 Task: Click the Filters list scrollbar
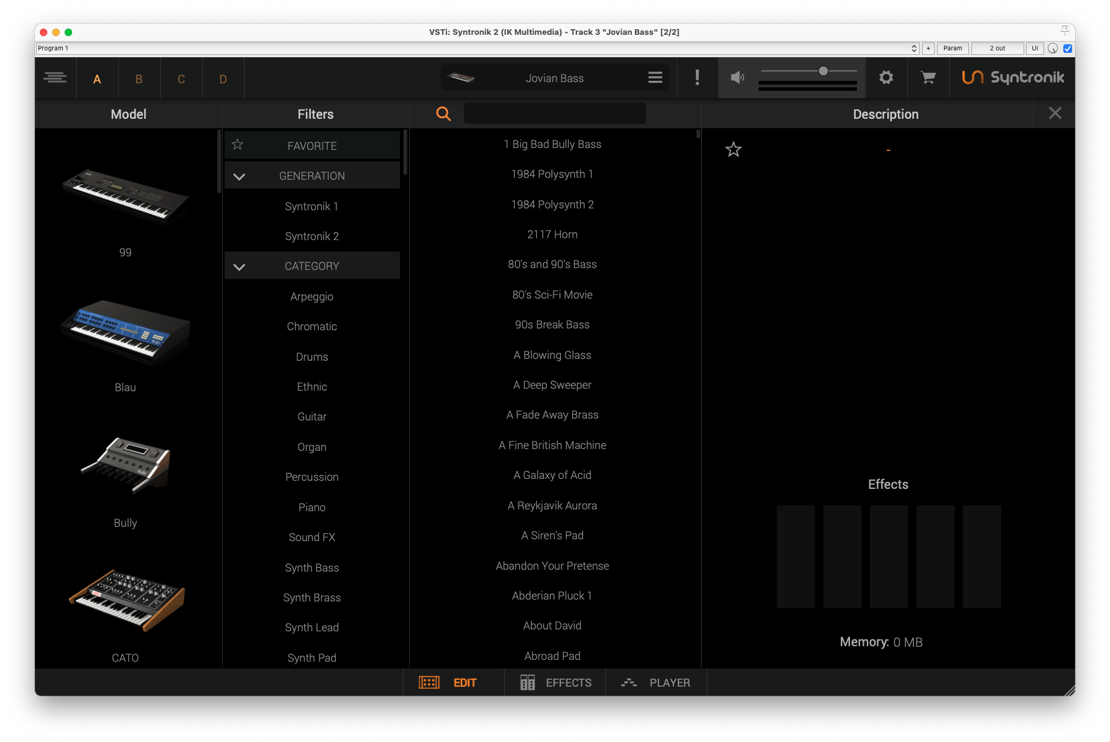(405, 152)
